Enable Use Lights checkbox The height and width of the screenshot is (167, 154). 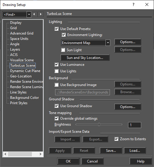coord(56,71)
